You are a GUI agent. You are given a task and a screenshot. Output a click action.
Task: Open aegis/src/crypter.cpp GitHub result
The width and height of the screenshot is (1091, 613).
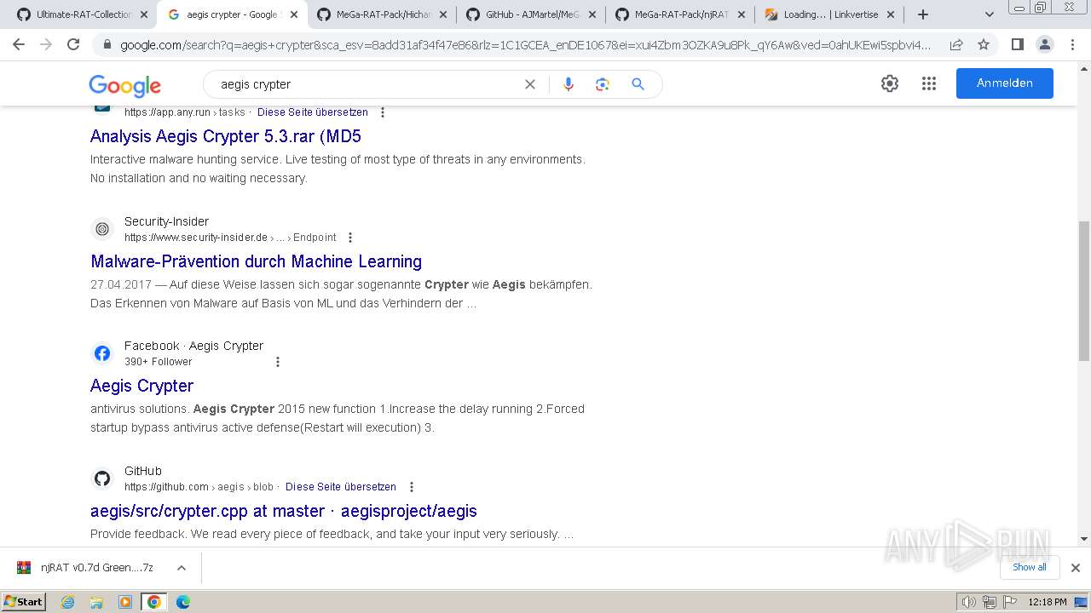click(x=284, y=511)
